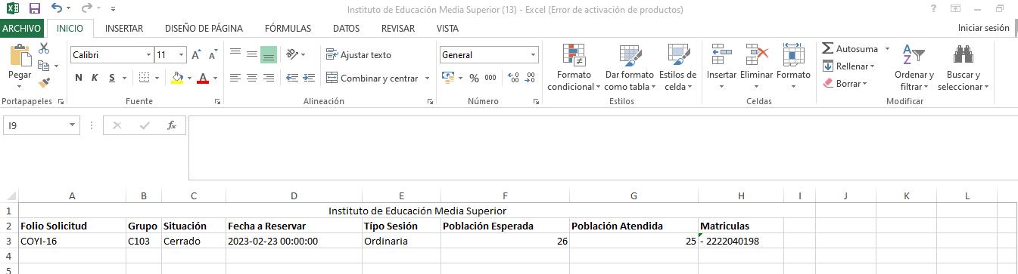
Task: Click the percent style icon
Action: [474, 78]
